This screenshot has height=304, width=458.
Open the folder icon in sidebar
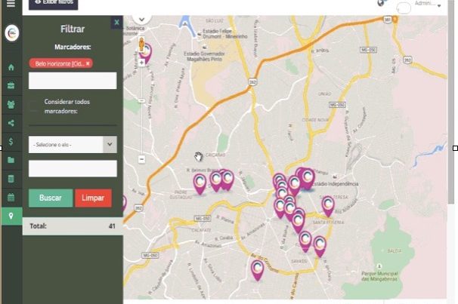(11, 160)
